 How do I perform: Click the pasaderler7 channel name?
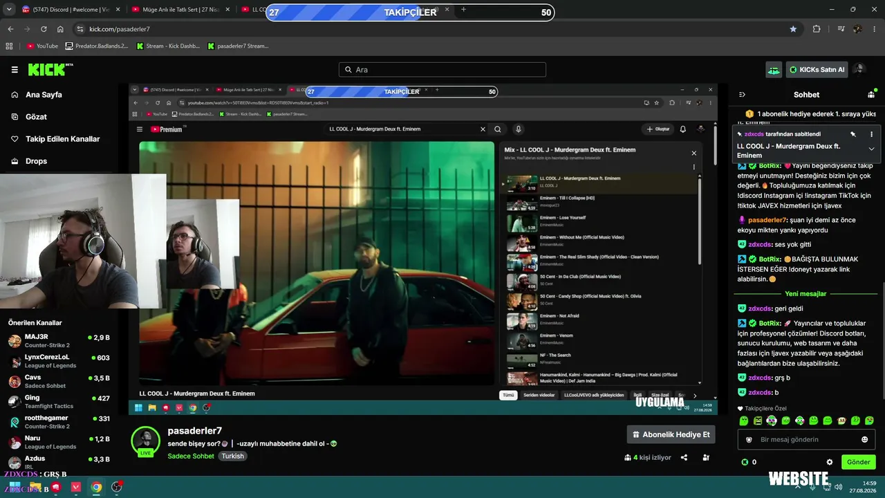pos(194,431)
